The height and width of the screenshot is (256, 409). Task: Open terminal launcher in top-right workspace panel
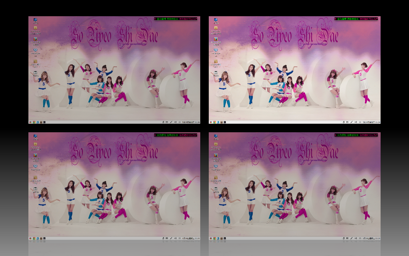pyautogui.click(x=225, y=122)
